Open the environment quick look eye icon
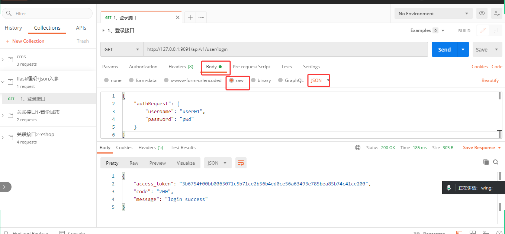The image size is (505, 234). [482, 13]
